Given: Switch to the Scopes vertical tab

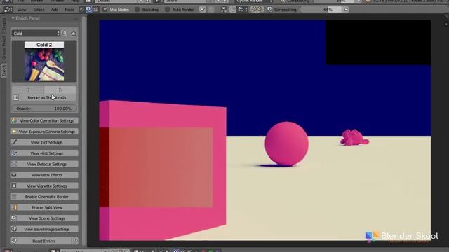Looking at the screenshot, I should pos(4,24).
